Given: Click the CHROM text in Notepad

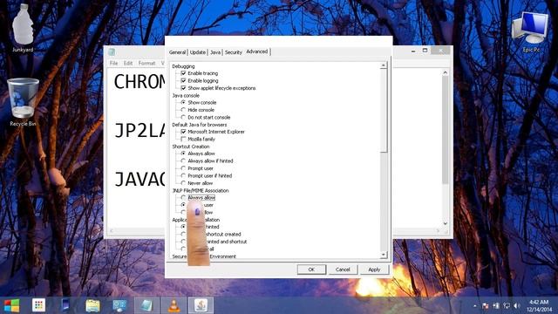Looking at the screenshot, I should click(x=139, y=81).
